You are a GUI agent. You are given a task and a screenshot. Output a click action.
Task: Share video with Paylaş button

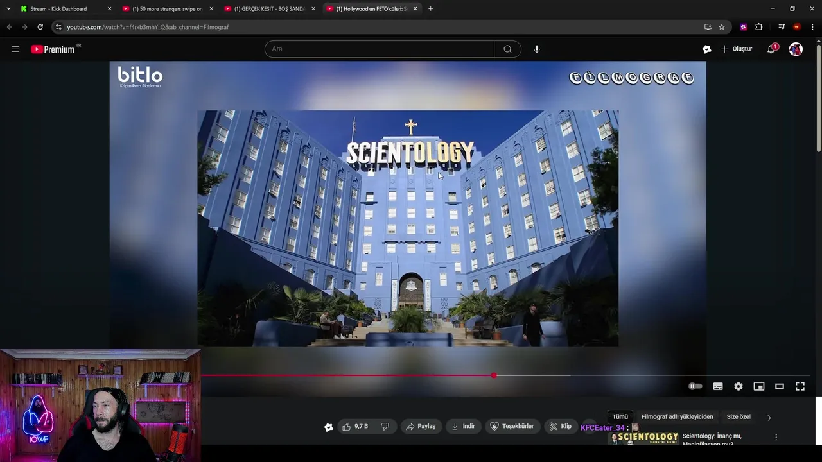pyautogui.click(x=421, y=426)
